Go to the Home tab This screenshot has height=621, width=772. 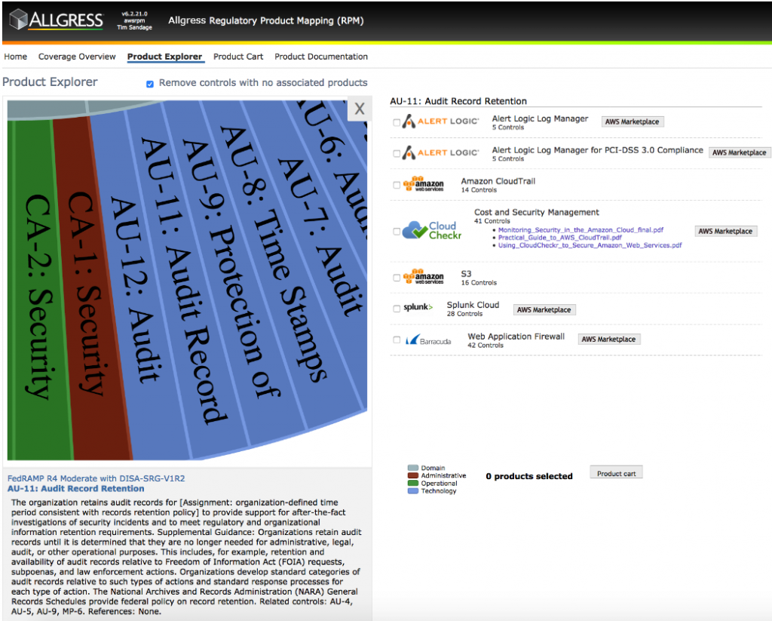15,57
